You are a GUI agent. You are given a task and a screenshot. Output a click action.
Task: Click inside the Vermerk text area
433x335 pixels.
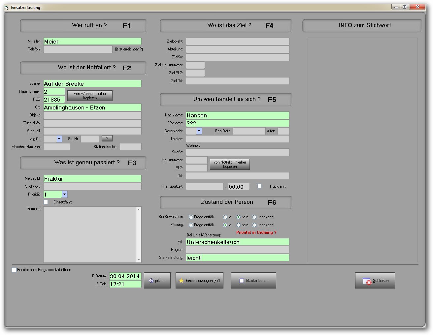(x=90, y=234)
